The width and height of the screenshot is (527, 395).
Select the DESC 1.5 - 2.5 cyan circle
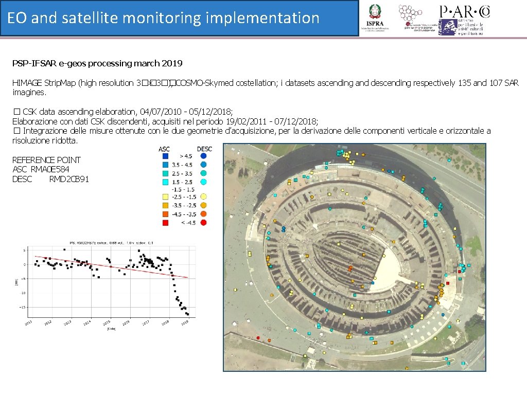pos(203,182)
